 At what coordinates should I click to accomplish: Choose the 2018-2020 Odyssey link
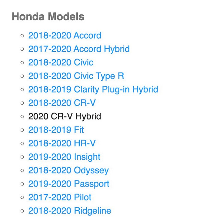[68, 170]
